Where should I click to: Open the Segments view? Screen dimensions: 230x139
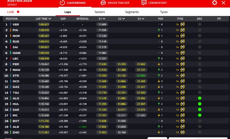[x=132, y=12]
